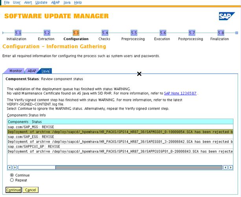The width and height of the screenshot is (241, 197).
Task: Click the right-edge scroll left arrow
Action: (226, 167)
